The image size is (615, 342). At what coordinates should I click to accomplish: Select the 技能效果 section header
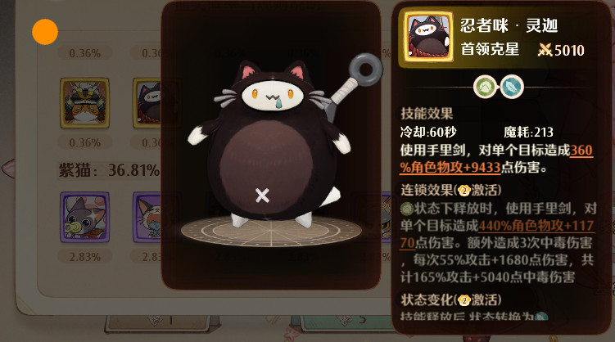point(427,114)
